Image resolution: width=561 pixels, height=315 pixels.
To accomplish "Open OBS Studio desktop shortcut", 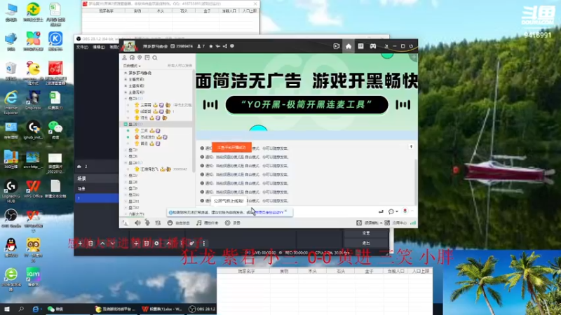I will [x=11, y=218].
